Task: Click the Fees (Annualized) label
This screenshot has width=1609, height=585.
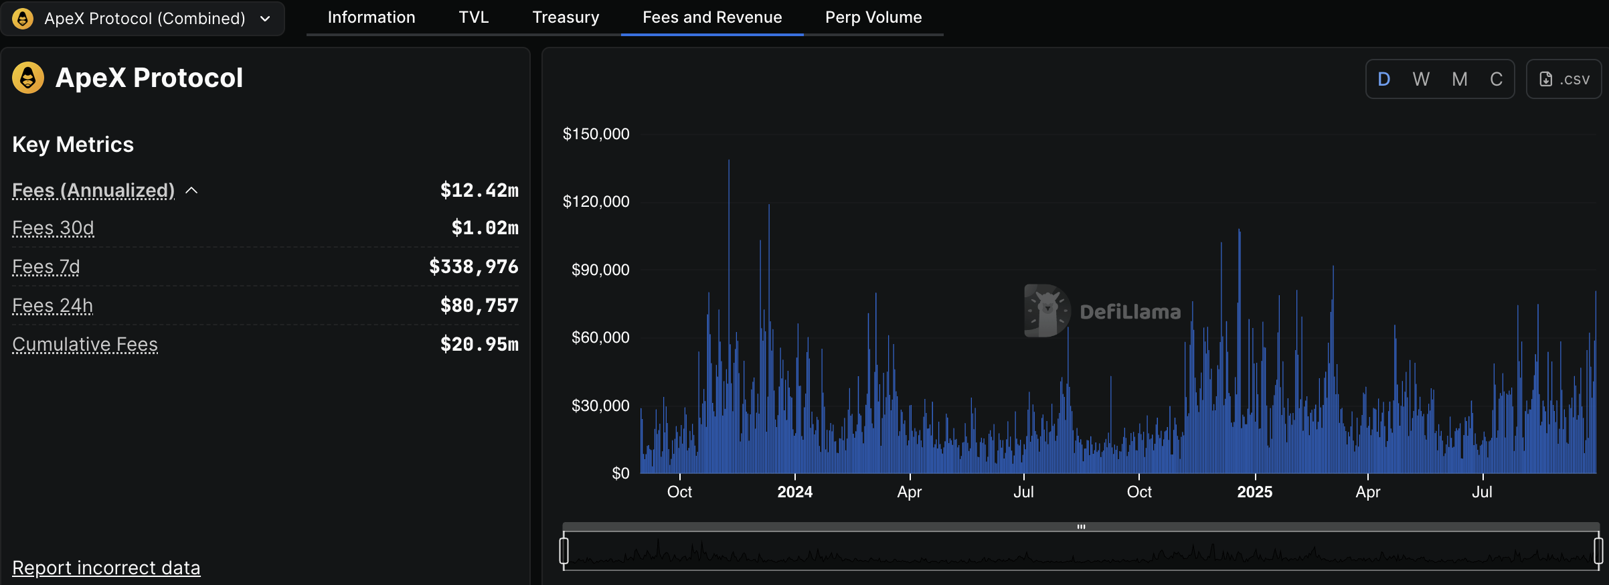Action: (x=93, y=191)
